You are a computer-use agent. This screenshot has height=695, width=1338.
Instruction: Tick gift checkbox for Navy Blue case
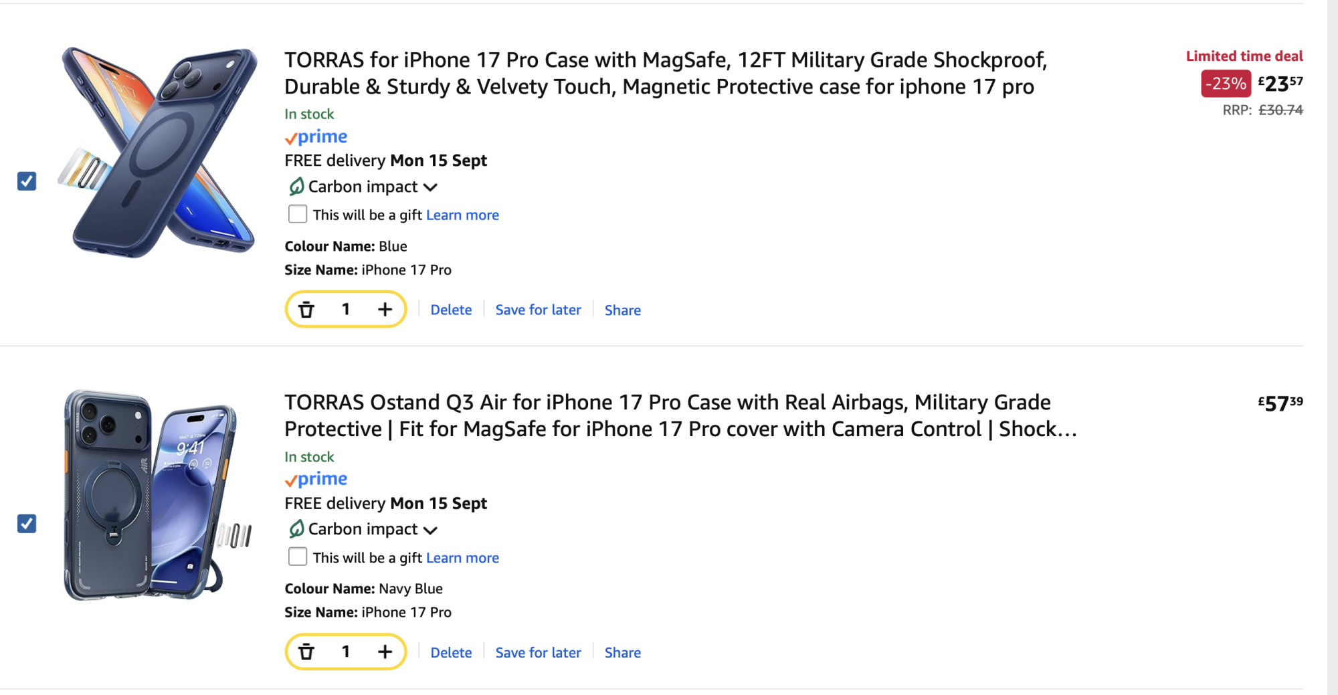pyautogui.click(x=298, y=557)
